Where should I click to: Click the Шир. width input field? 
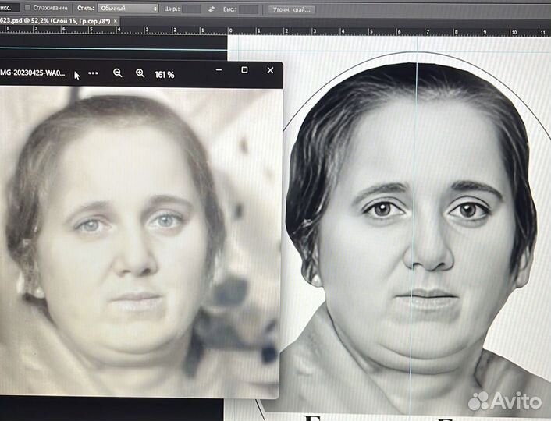point(191,9)
